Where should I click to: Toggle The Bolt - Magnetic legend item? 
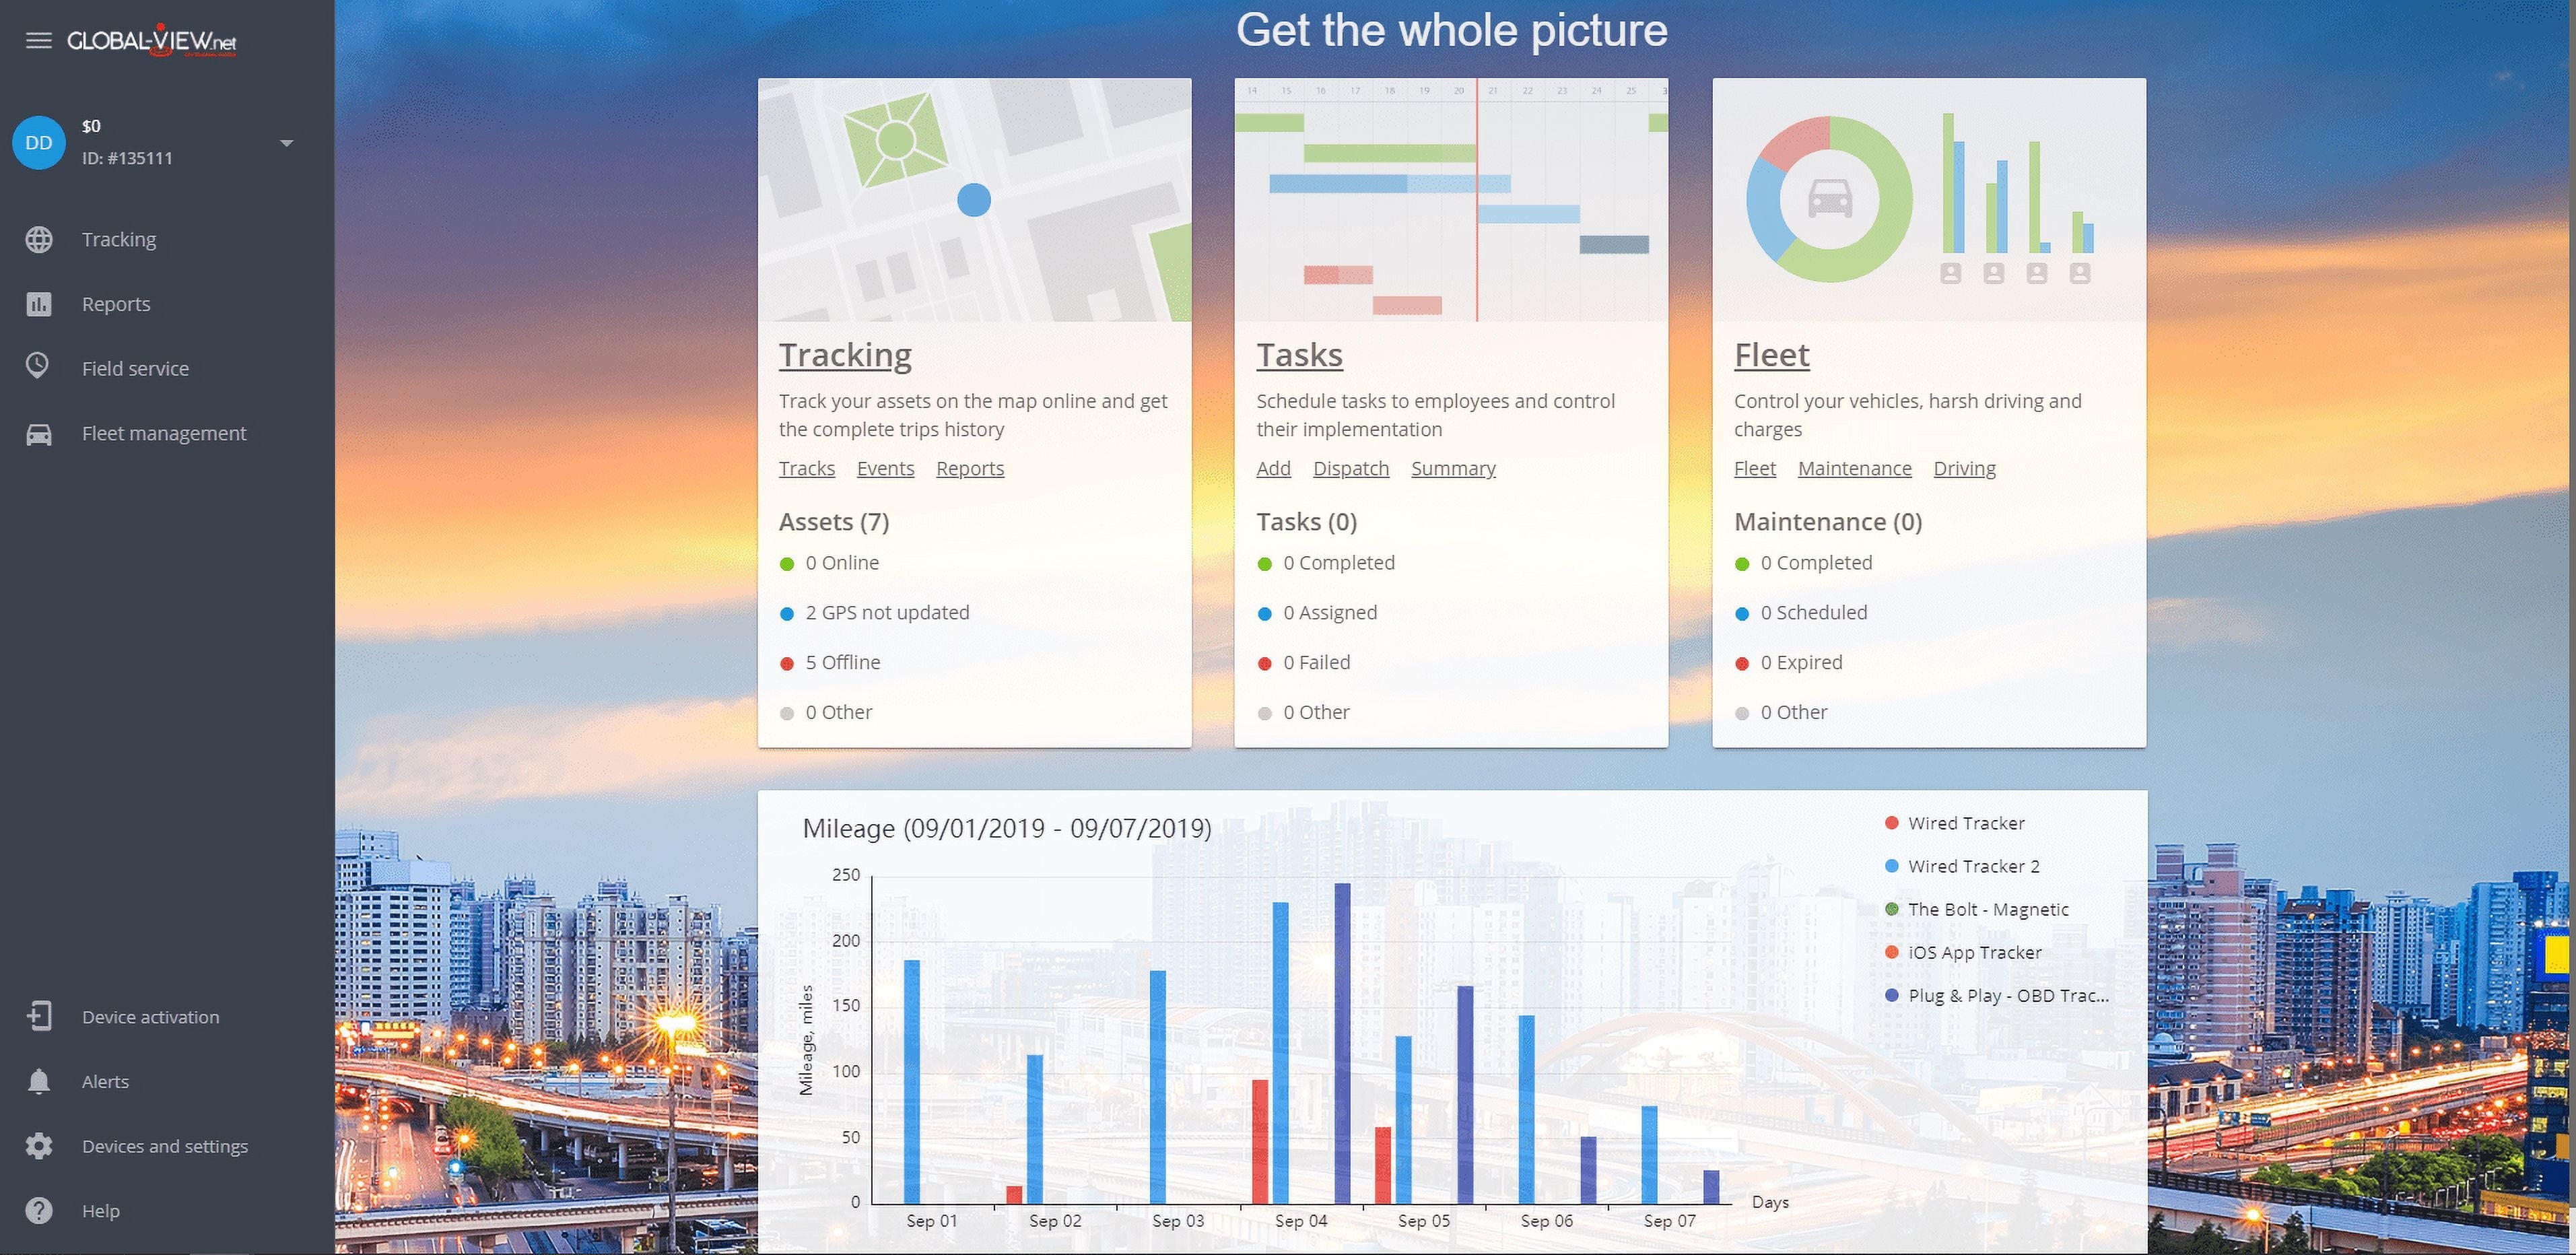pos(1987,910)
